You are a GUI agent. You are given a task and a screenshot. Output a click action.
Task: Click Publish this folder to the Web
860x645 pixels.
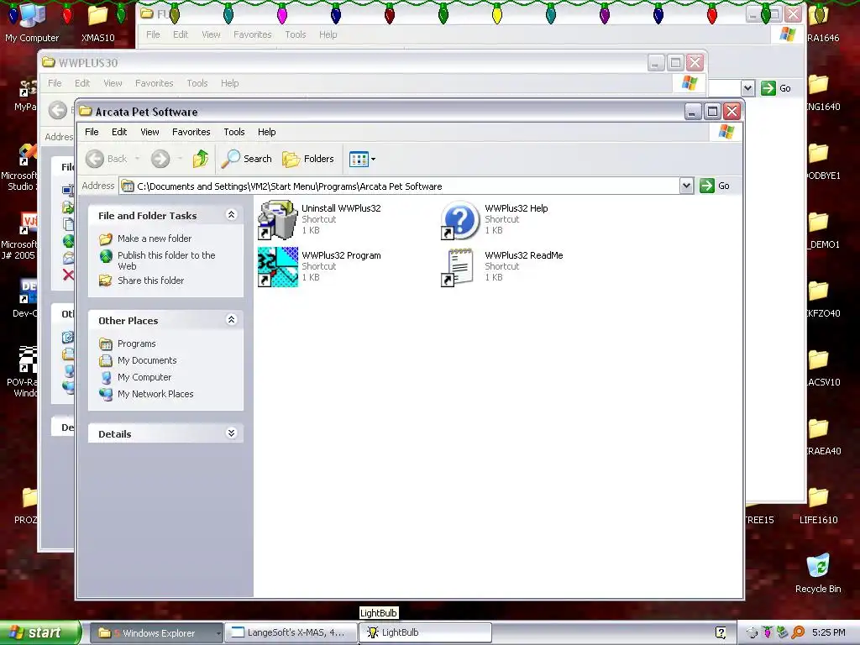click(x=166, y=260)
